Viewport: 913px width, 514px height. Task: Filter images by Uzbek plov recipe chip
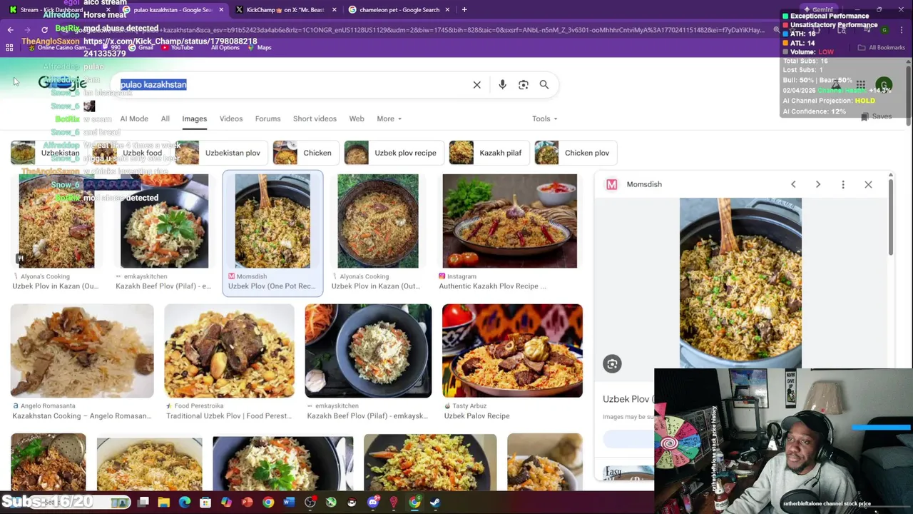pyautogui.click(x=393, y=153)
